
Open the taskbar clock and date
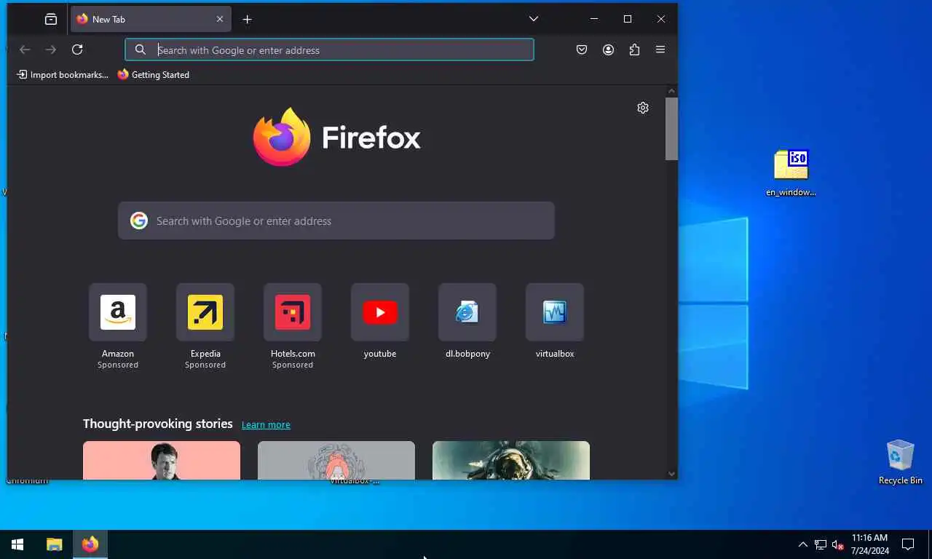(x=870, y=544)
